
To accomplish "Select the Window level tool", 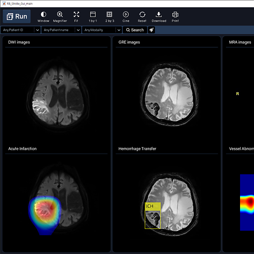I will click(x=43, y=17).
